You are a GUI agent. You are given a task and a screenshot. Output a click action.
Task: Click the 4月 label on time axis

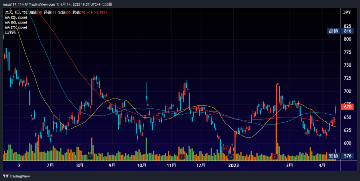pyautogui.click(x=322, y=166)
